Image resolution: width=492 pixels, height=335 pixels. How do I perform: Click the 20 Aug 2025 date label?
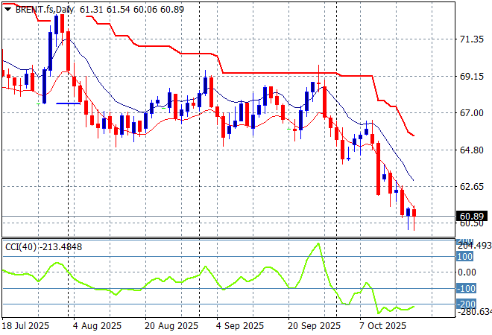[x=170, y=325]
